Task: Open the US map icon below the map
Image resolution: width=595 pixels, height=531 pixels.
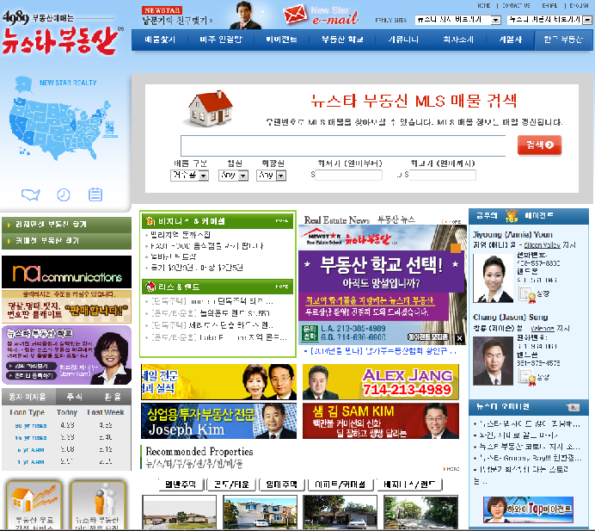Action: pos(31,194)
